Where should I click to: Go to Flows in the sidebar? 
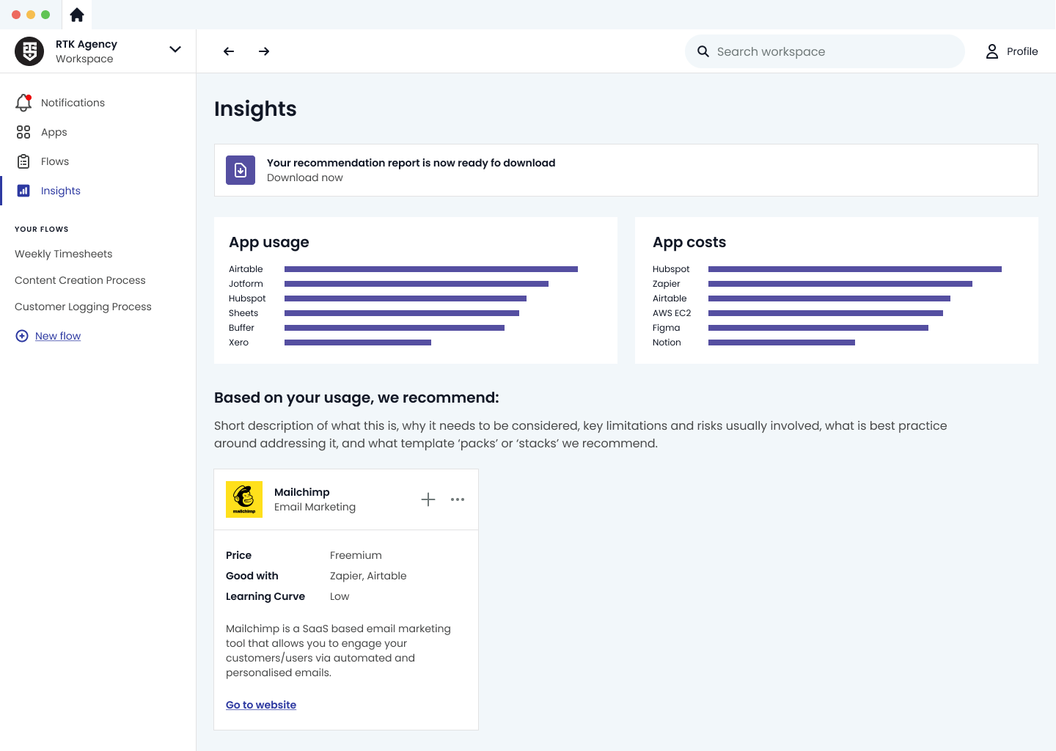54,161
